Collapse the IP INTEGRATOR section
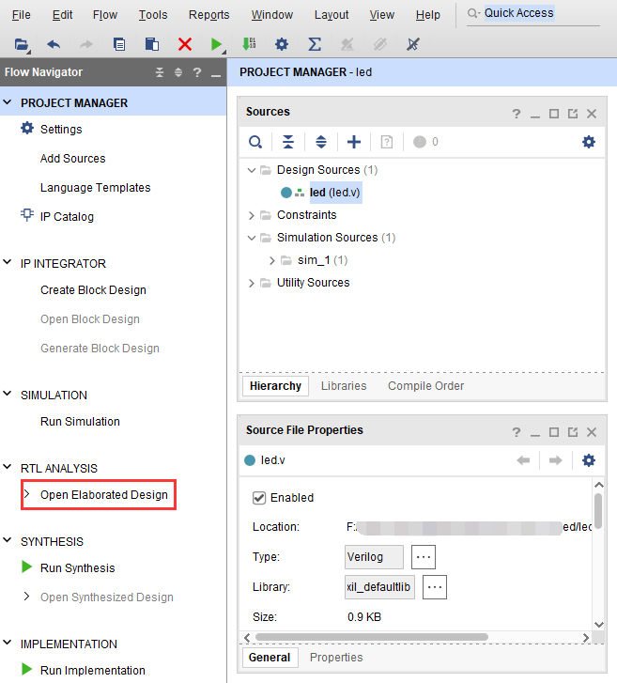Viewport: 617px width, 683px height. click(x=8, y=263)
